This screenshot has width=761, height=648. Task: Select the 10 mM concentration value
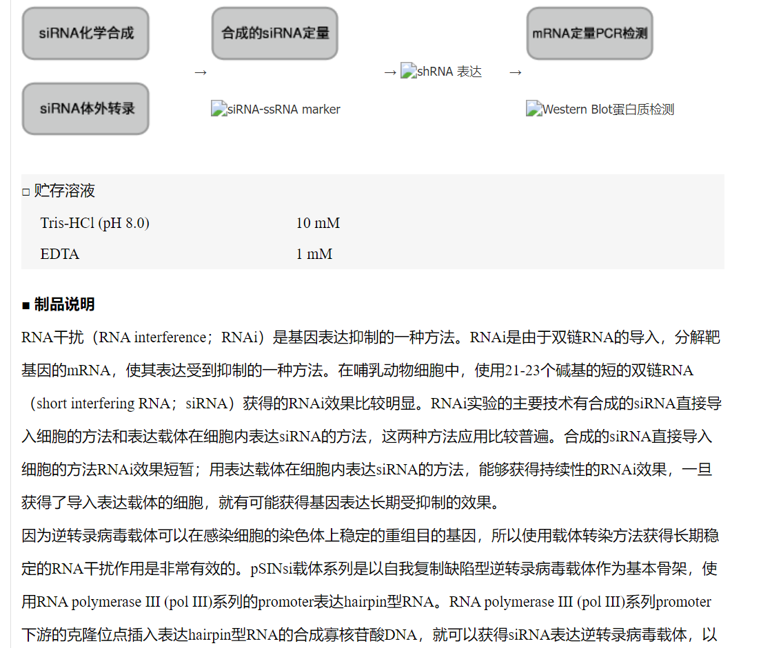coord(318,223)
